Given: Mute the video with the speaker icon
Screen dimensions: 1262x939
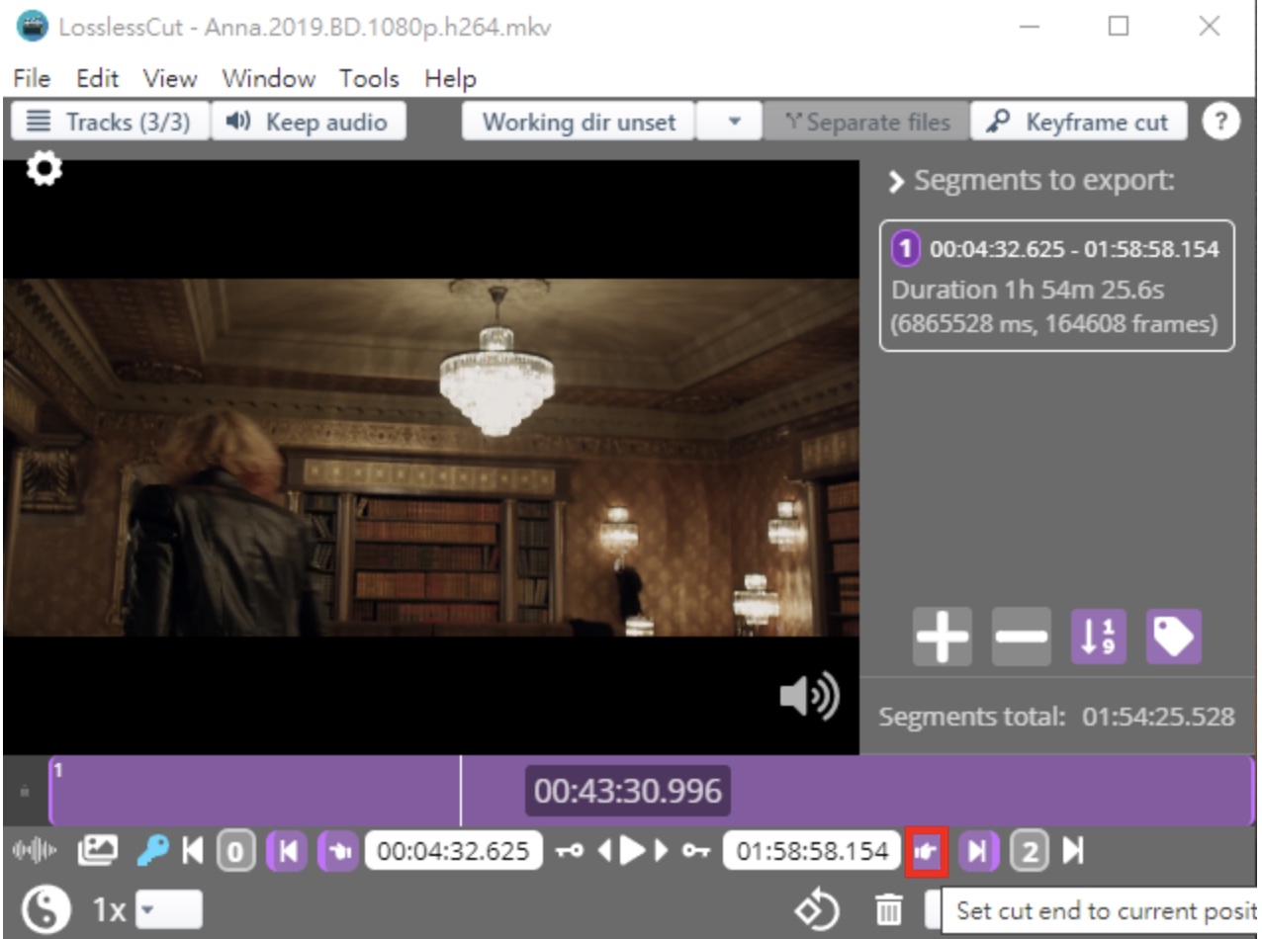Looking at the screenshot, I should click(x=809, y=698).
